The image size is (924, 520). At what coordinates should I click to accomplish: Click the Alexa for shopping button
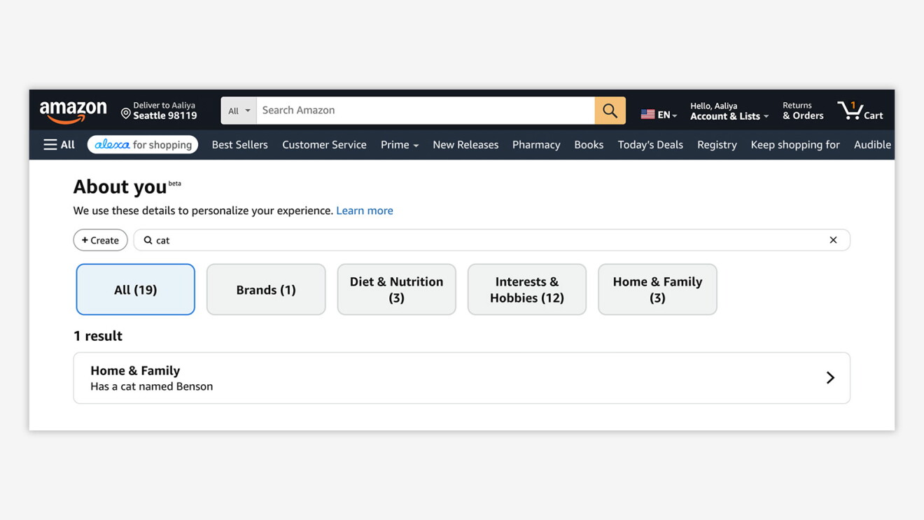pos(143,145)
